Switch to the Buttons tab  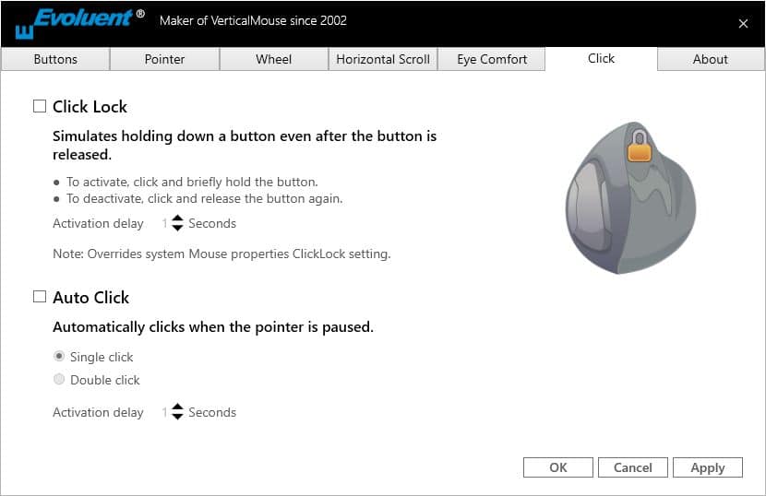tap(55, 59)
